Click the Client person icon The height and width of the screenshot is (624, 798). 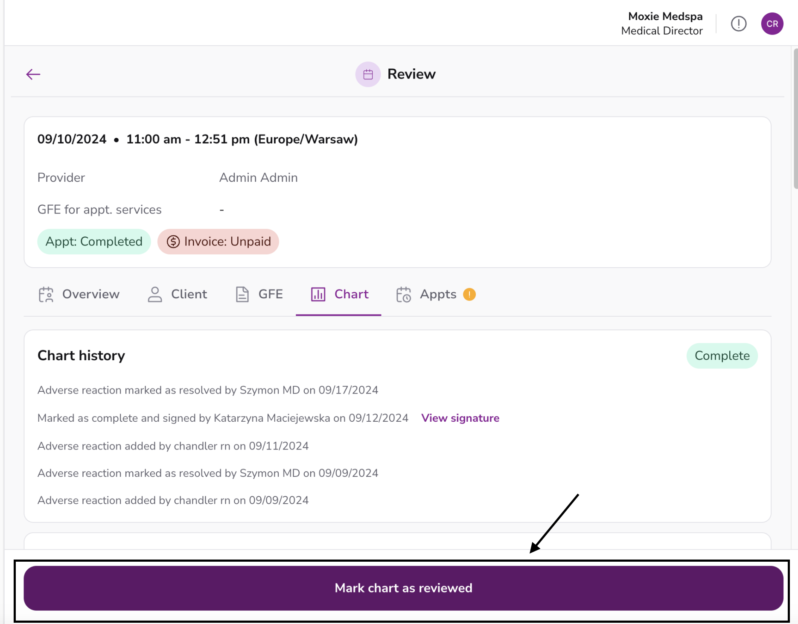pos(155,295)
